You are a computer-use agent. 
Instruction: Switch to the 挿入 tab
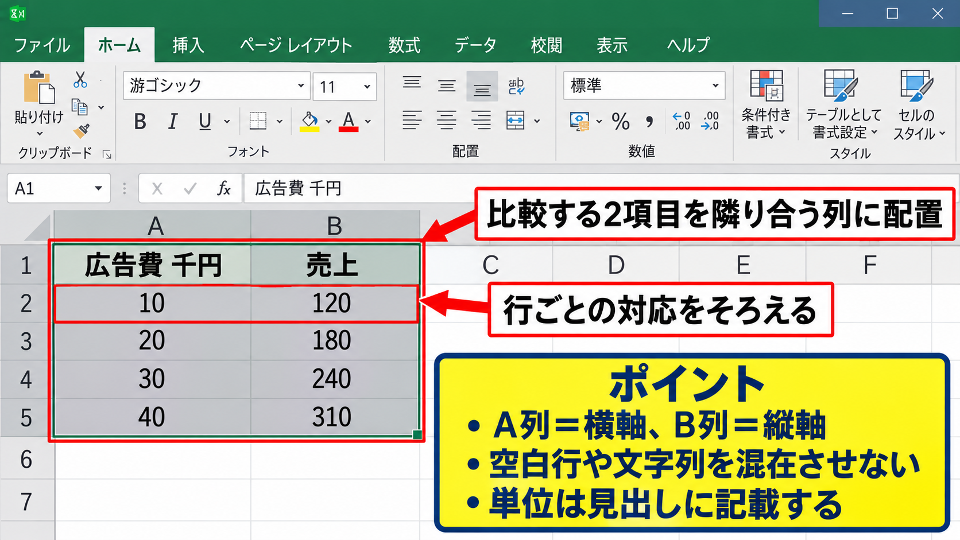tap(188, 45)
